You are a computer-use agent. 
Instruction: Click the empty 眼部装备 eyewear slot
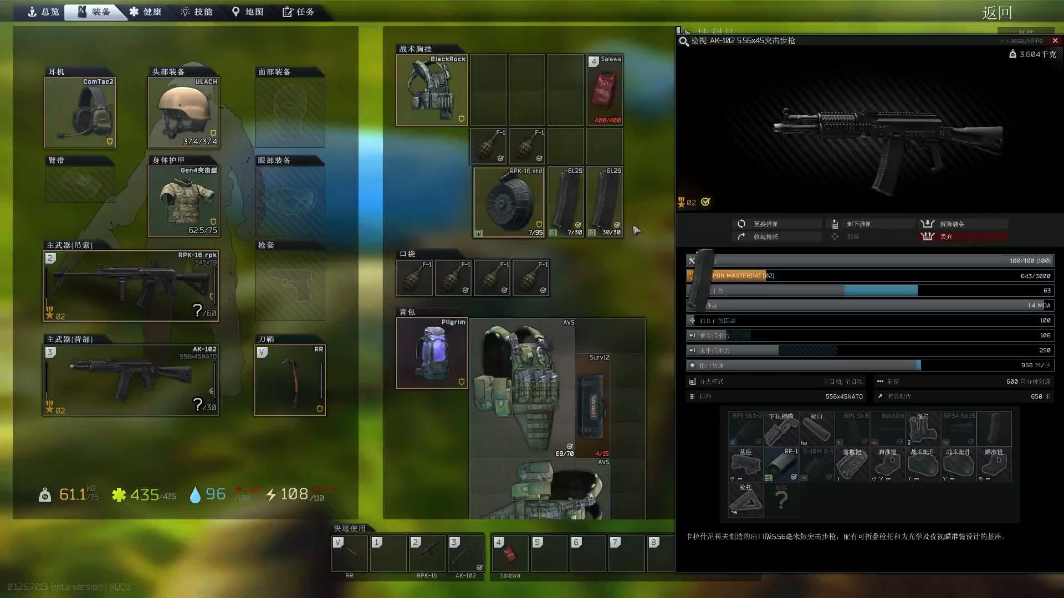click(290, 201)
